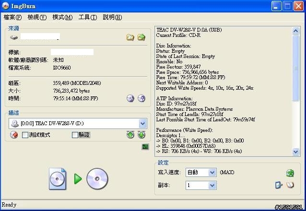Click the 'Supported Write Speeds' line
The height and width of the screenshot is (211, 306).
[205, 88]
